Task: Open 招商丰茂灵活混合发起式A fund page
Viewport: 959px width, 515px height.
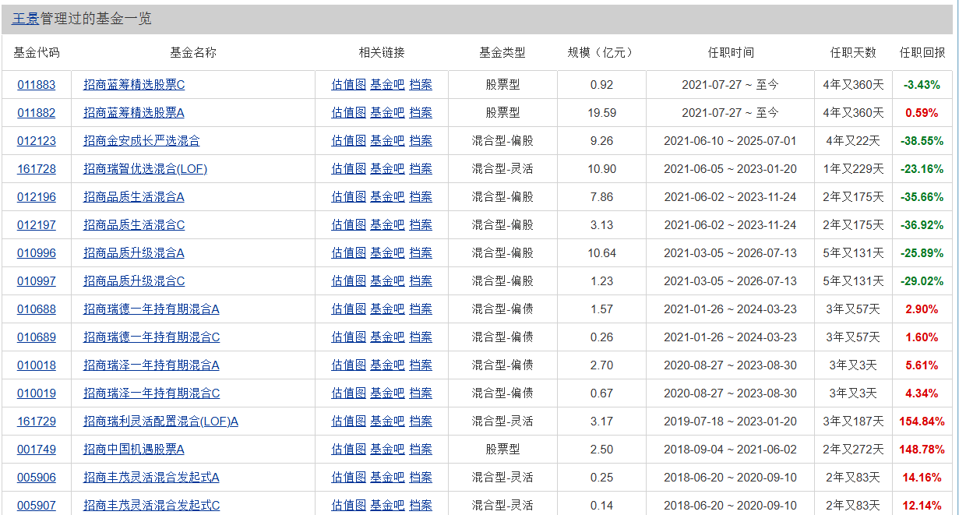Action: tap(151, 478)
